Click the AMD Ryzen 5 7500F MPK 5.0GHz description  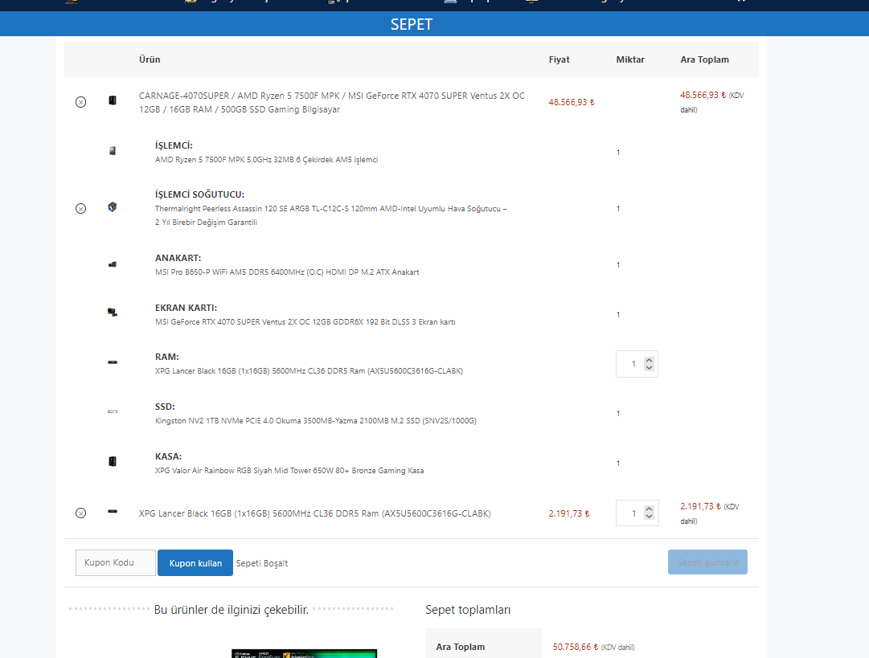(267, 160)
